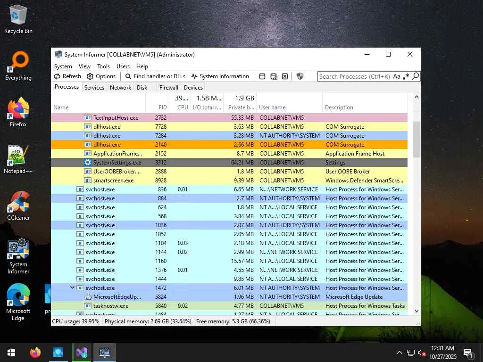Open the Help menu
Viewport: 483px width, 362px height.
tap(142, 66)
